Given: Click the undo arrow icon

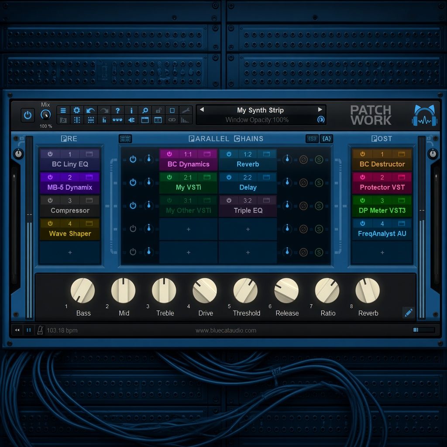Looking at the screenshot, I should (90, 110).
